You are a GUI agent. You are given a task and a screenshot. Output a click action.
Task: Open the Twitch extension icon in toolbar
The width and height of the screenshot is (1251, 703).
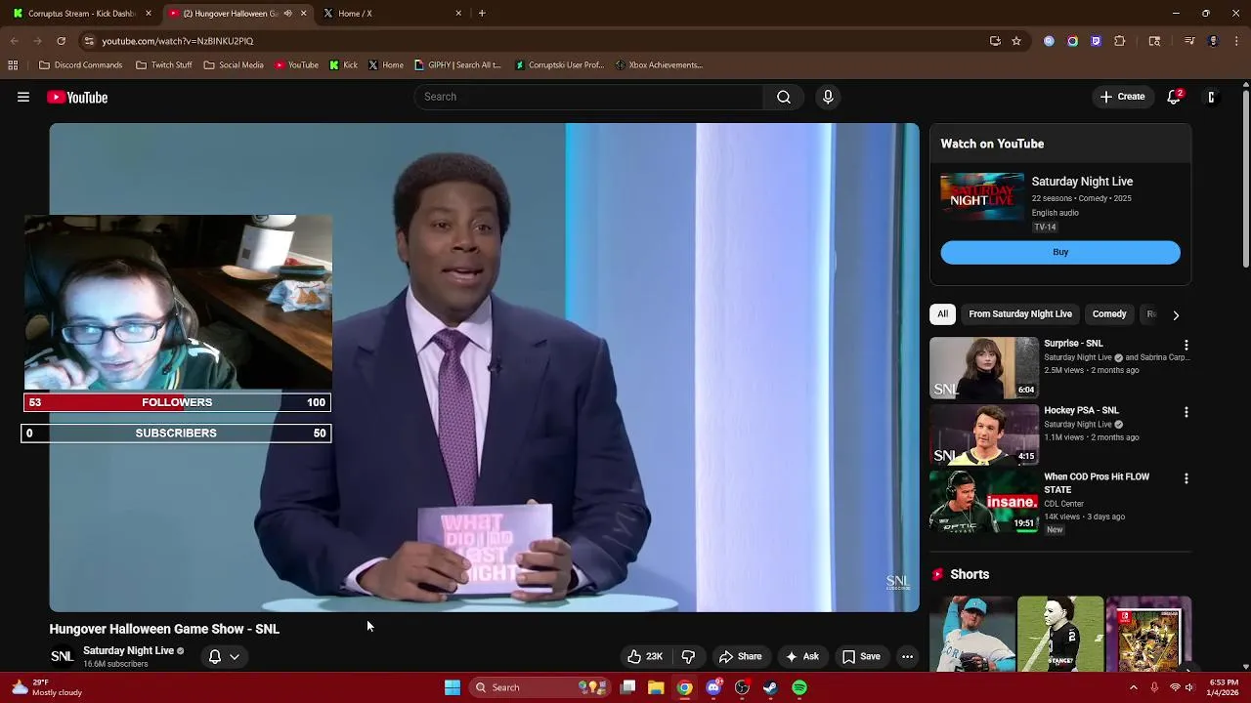point(1096,41)
